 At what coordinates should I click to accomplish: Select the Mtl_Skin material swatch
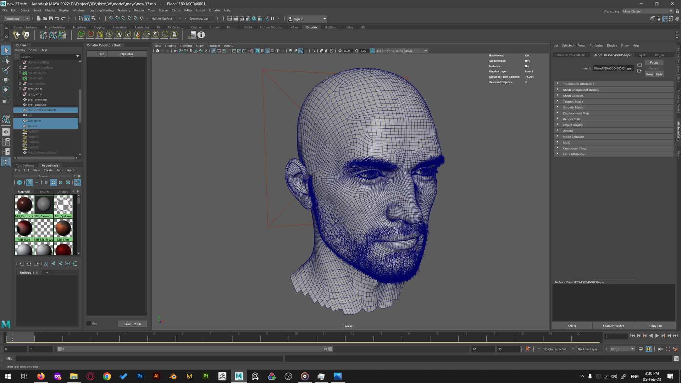(x=63, y=229)
